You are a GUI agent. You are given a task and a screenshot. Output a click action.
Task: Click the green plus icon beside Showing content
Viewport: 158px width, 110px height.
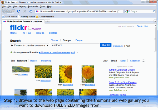(x=12, y=52)
